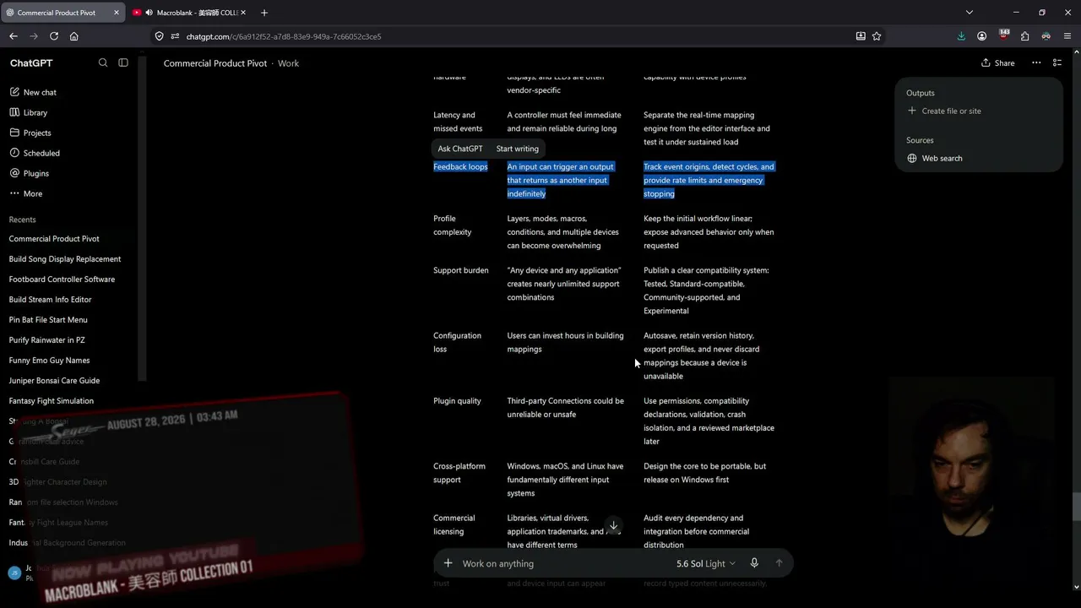The width and height of the screenshot is (1081, 608).
Task: Mute the Macroblank tab audio icon
Action: coord(149,13)
